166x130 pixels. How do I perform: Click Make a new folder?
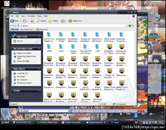coord(24,53)
